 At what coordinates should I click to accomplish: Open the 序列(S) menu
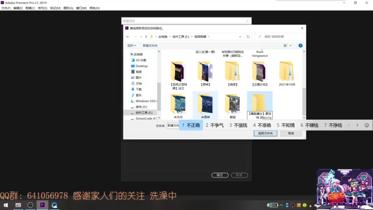click(42, 8)
